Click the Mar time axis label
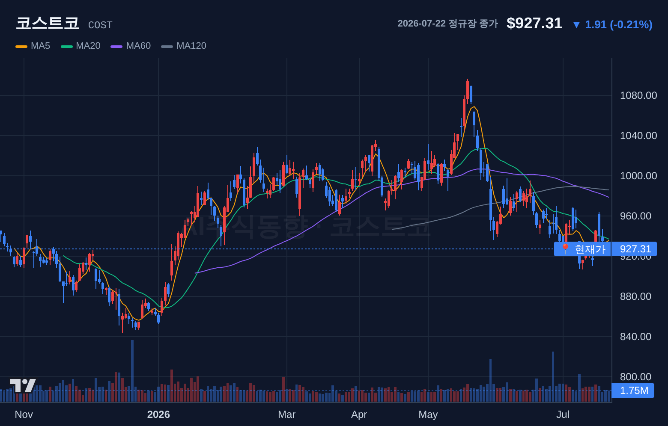668x426 pixels. pyautogui.click(x=286, y=414)
